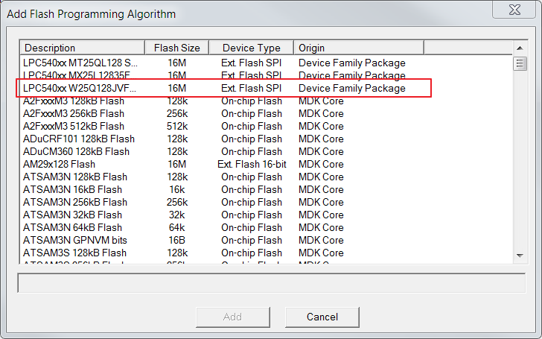
Task: Click the empty path field below list
Action: coord(272,283)
